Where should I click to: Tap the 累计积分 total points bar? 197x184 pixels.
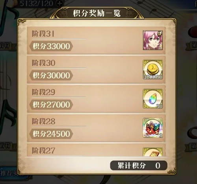tap(139, 166)
